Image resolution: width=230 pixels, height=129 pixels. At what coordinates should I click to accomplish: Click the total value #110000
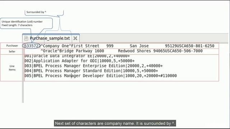click(169, 76)
